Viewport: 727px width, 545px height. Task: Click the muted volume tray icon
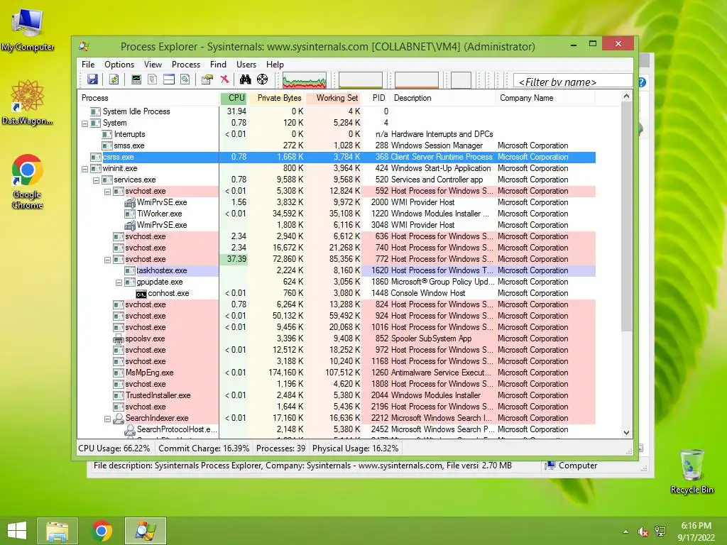click(643, 532)
